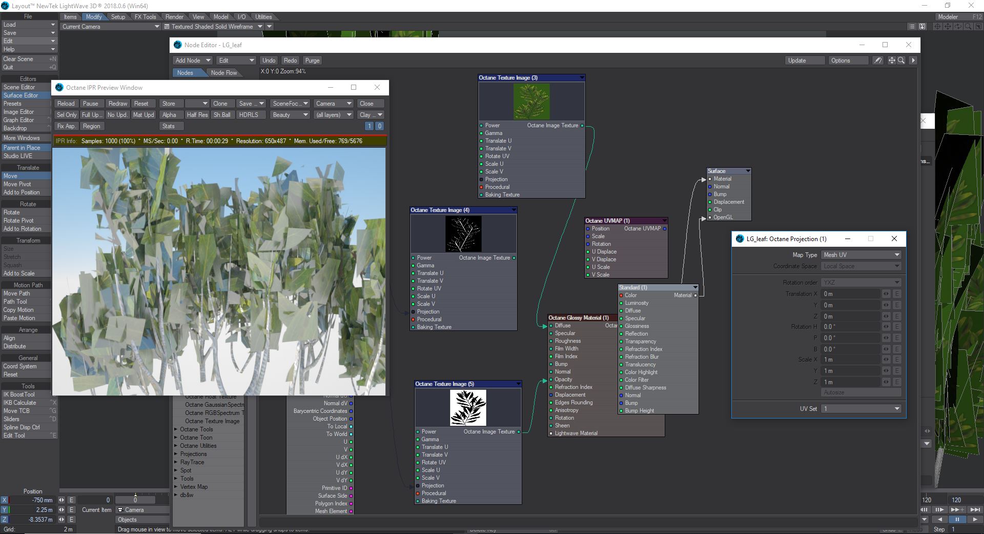Click the Node Editor expand arrow icon

pyautogui.click(x=913, y=61)
